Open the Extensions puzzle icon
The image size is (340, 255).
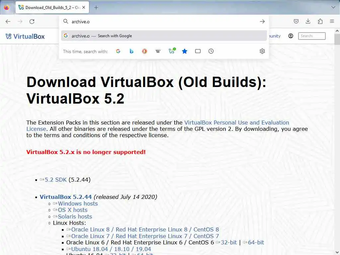pos(320,21)
